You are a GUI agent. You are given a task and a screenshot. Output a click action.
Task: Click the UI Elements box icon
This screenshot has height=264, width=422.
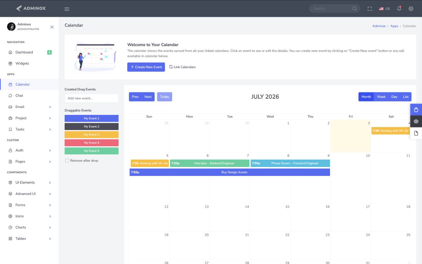pyautogui.click(x=10, y=182)
